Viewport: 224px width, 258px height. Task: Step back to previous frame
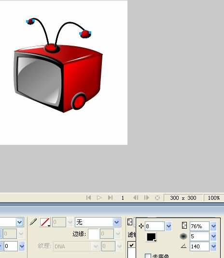(136, 197)
